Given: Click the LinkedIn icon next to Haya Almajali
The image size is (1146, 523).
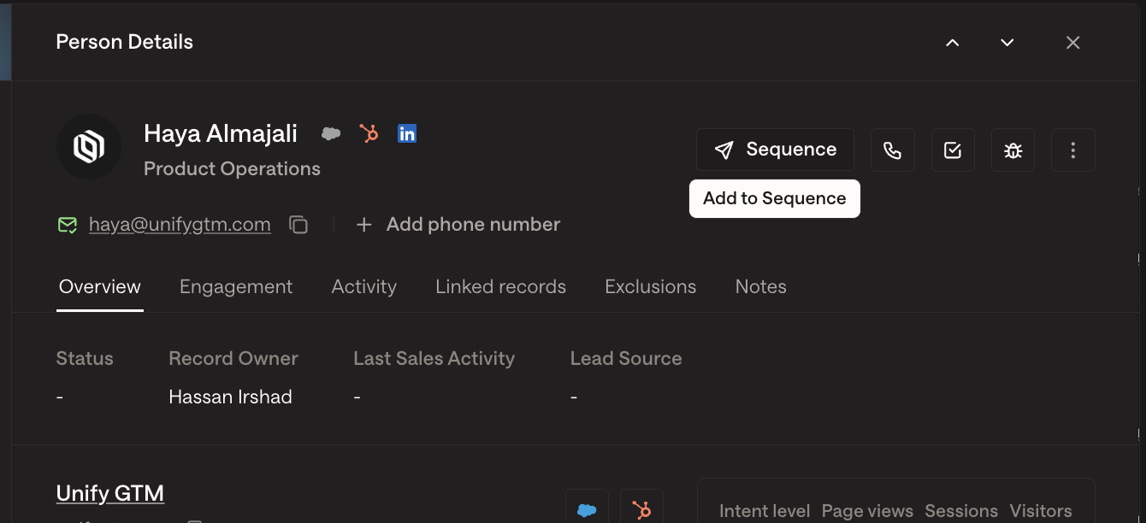Looking at the screenshot, I should 407,134.
